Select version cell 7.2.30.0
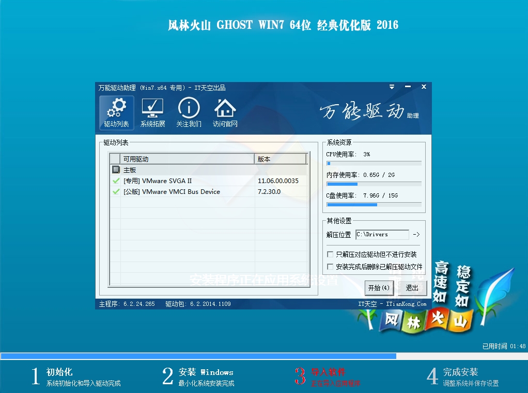528x393 pixels. (269, 192)
